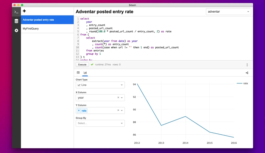The width and height of the screenshot is (265, 153).
Task: Click the editor height resize handle icon
Action: [247, 65]
